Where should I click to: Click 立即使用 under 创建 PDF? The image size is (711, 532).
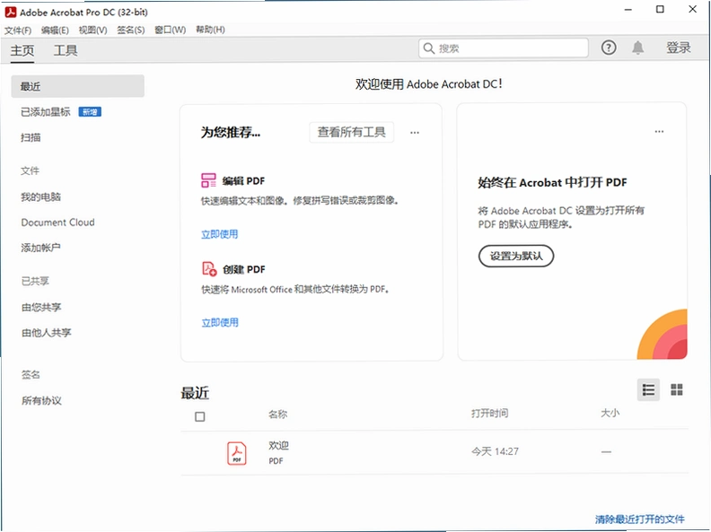pos(220,323)
